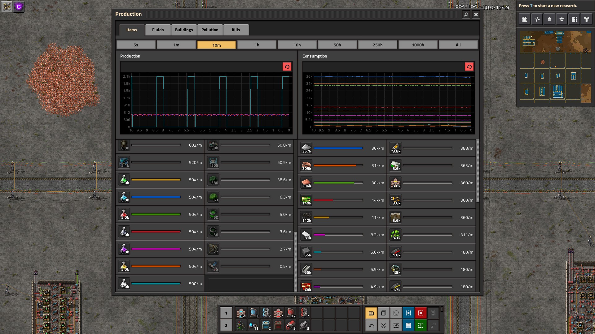Viewport: 595px width, 334px height.
Task: Pick quickbar blue splitter with count 7
Action: [x=266, y=313]
